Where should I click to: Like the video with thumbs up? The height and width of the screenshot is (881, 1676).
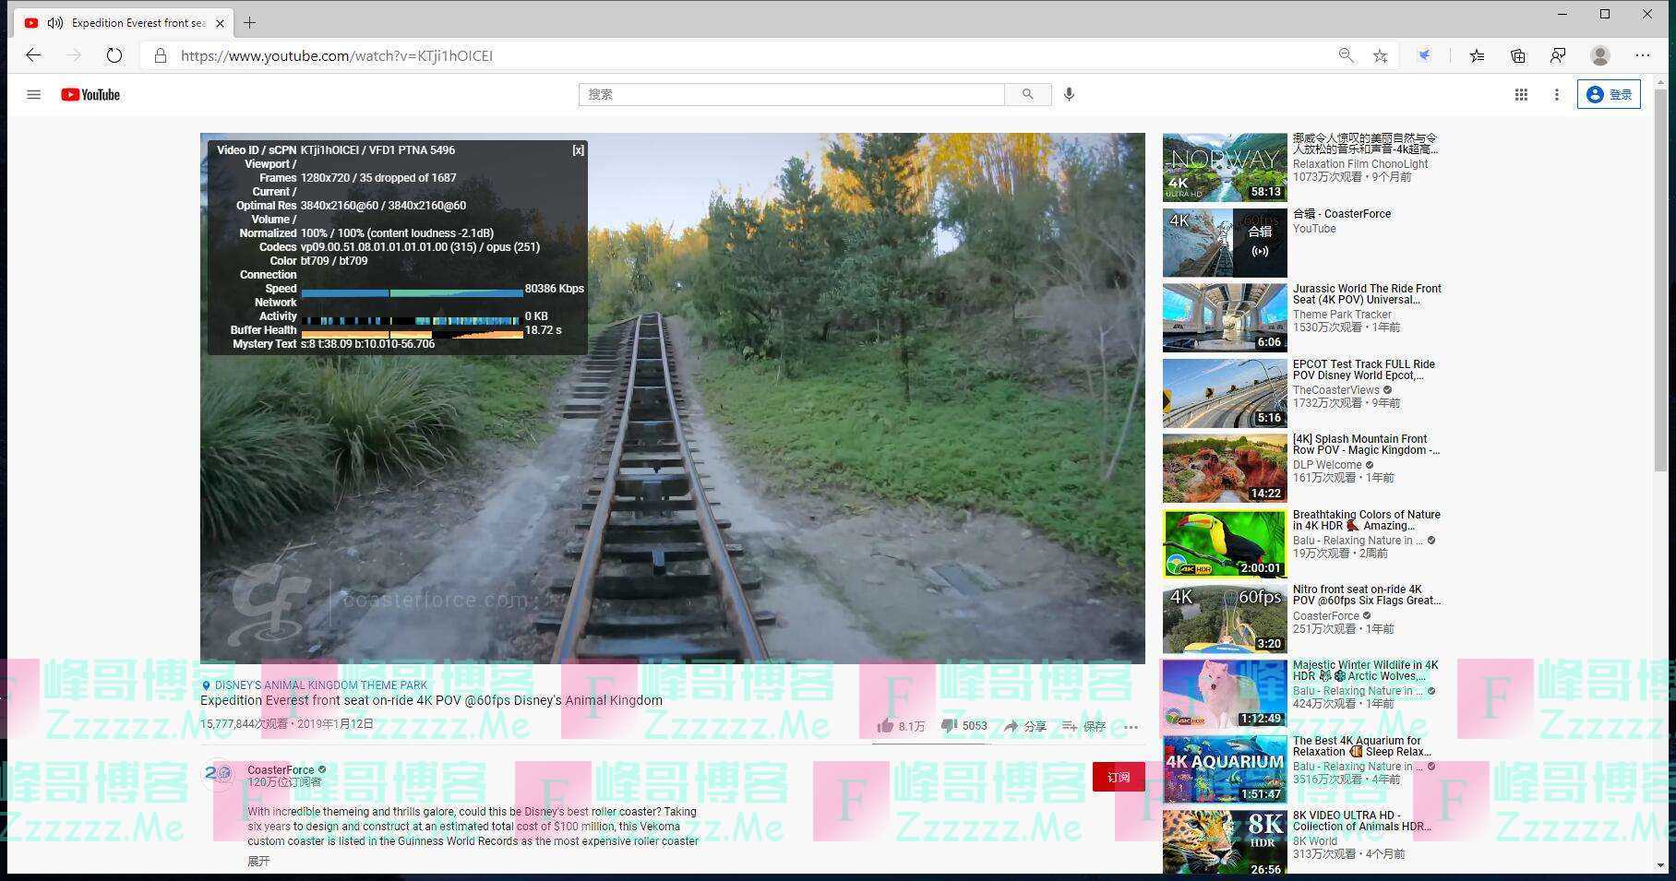(887, 726)
